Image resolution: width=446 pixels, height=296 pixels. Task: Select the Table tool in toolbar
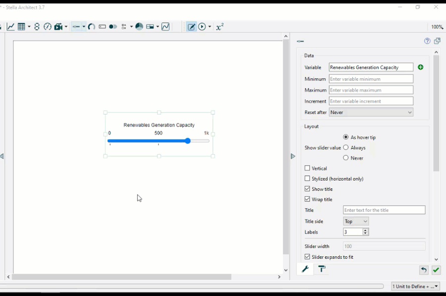click(21, 27)
